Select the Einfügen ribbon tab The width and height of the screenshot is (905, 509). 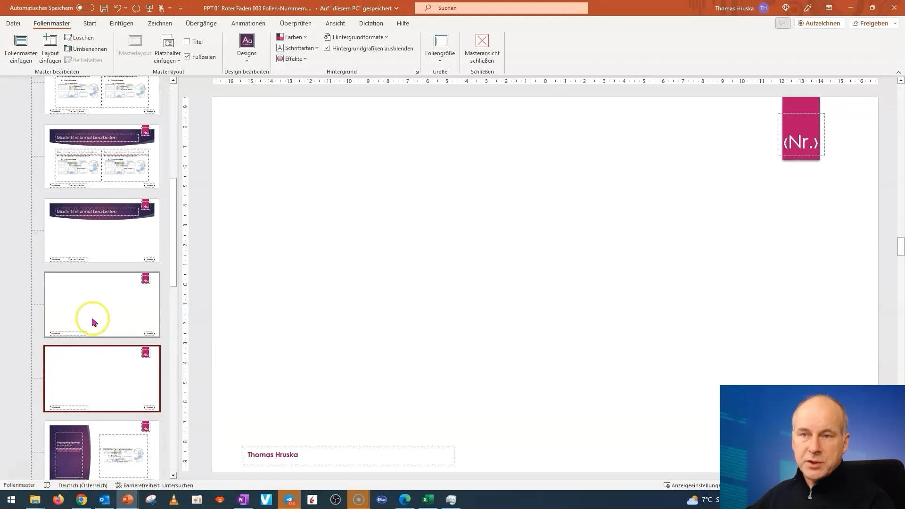pyautogui.click(x=121, y=23)
